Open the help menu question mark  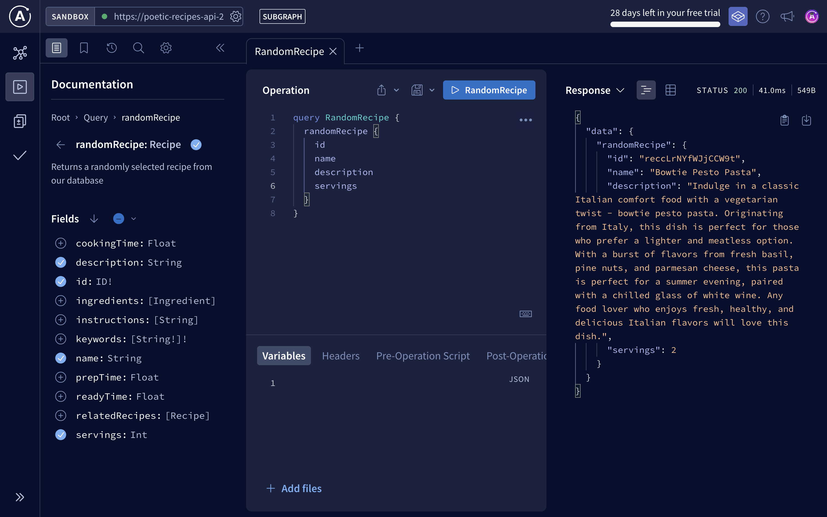(763, 16)
